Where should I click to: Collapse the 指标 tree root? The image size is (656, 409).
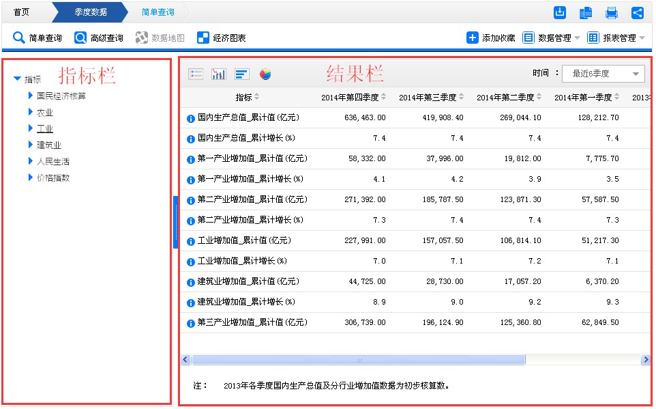click(x=17, y=79)
